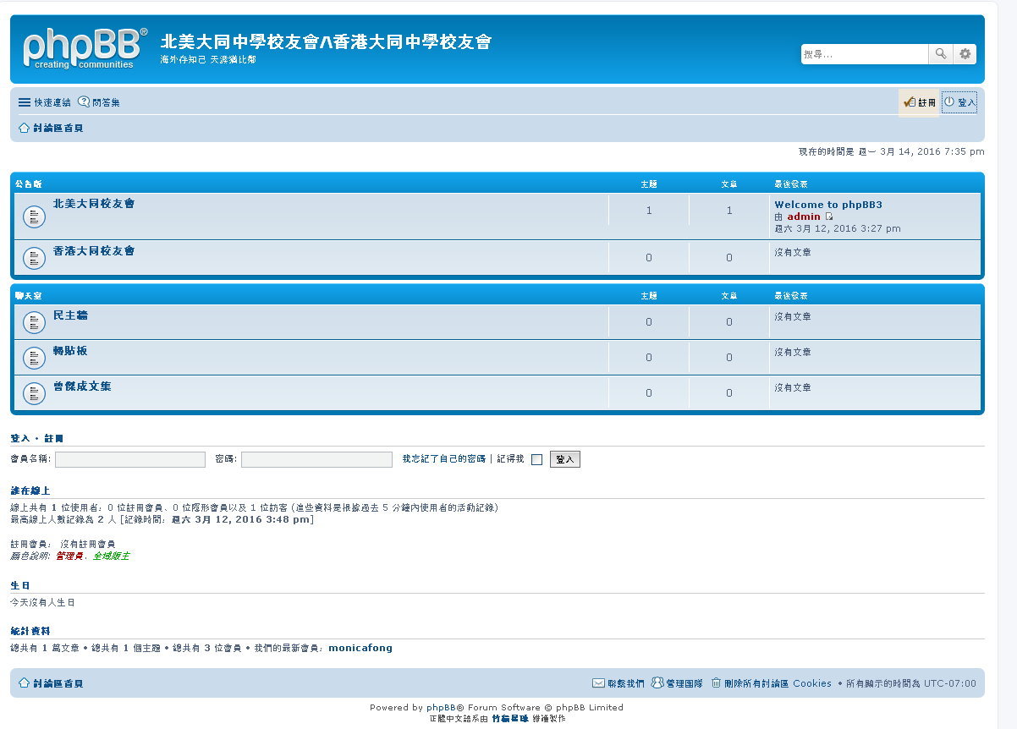Viewport: 1017px width, 729px height.
Task: Expand the 快速連結 quick links menu
Action: pos(45,102)
